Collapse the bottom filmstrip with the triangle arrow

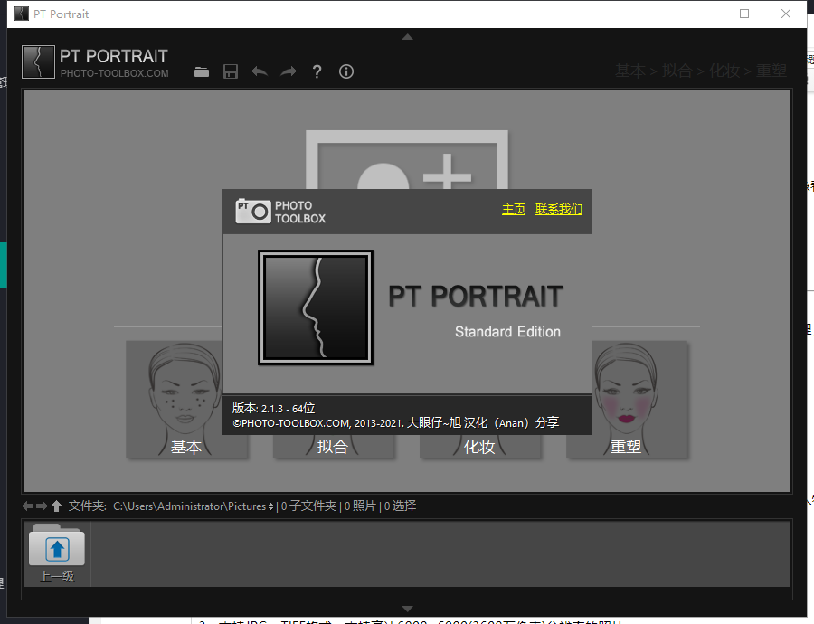click(407, 609)
